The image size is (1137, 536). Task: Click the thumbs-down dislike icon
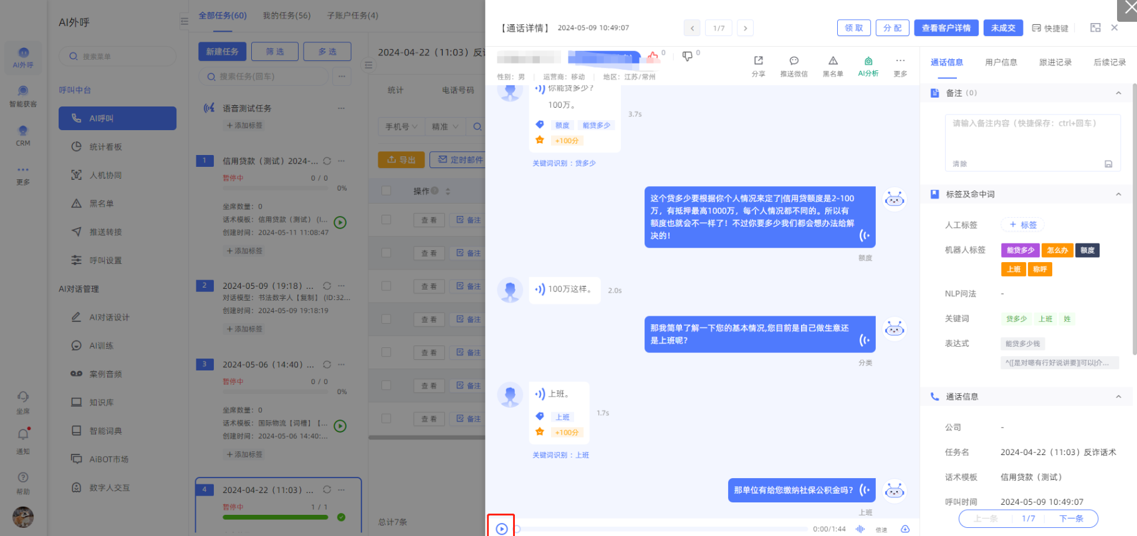[687, 56]
